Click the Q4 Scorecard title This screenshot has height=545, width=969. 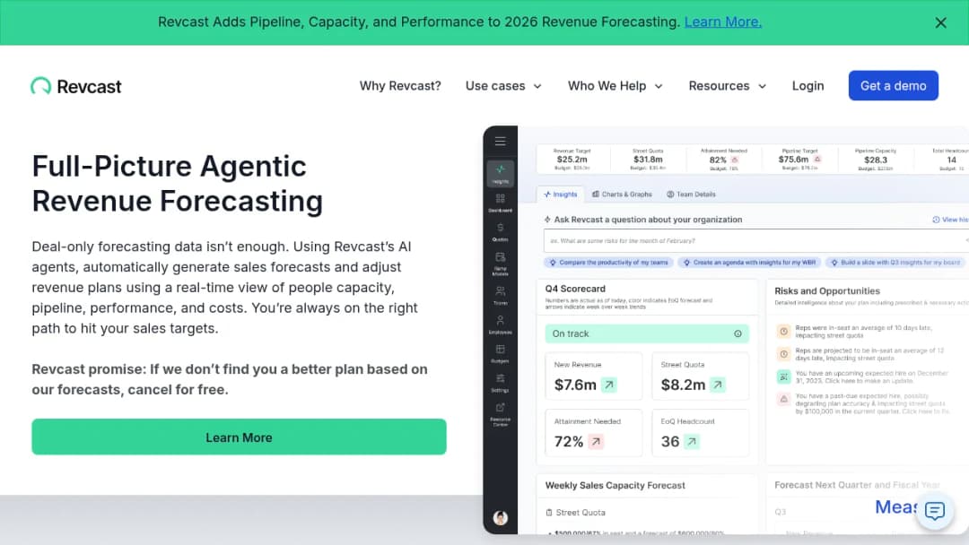point(575,289)
